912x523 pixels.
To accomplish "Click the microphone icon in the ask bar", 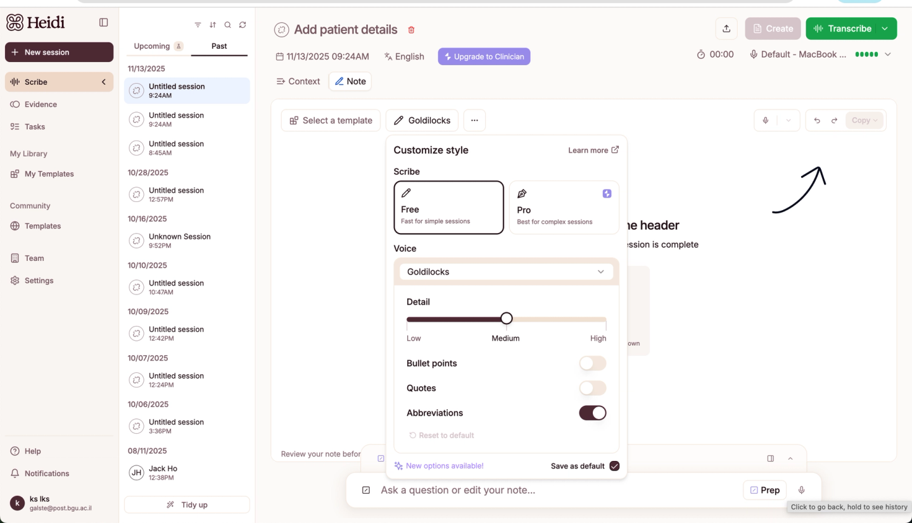I will click(x=801, y=490).
